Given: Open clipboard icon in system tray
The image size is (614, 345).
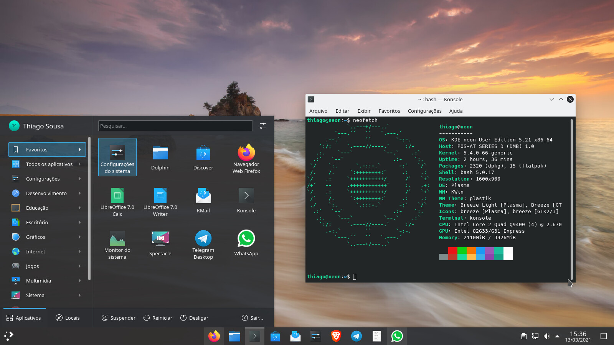Looking at the screenshot, I should pos(523,336).
